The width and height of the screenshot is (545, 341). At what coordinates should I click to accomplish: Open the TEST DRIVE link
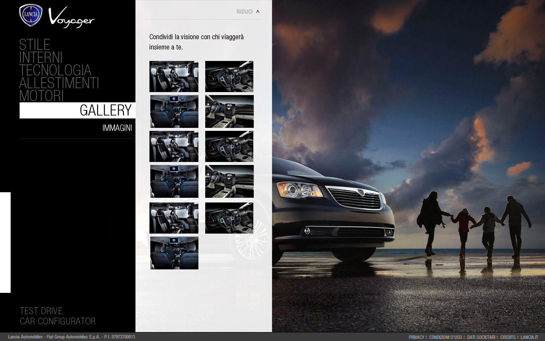(x=41, y=311)
